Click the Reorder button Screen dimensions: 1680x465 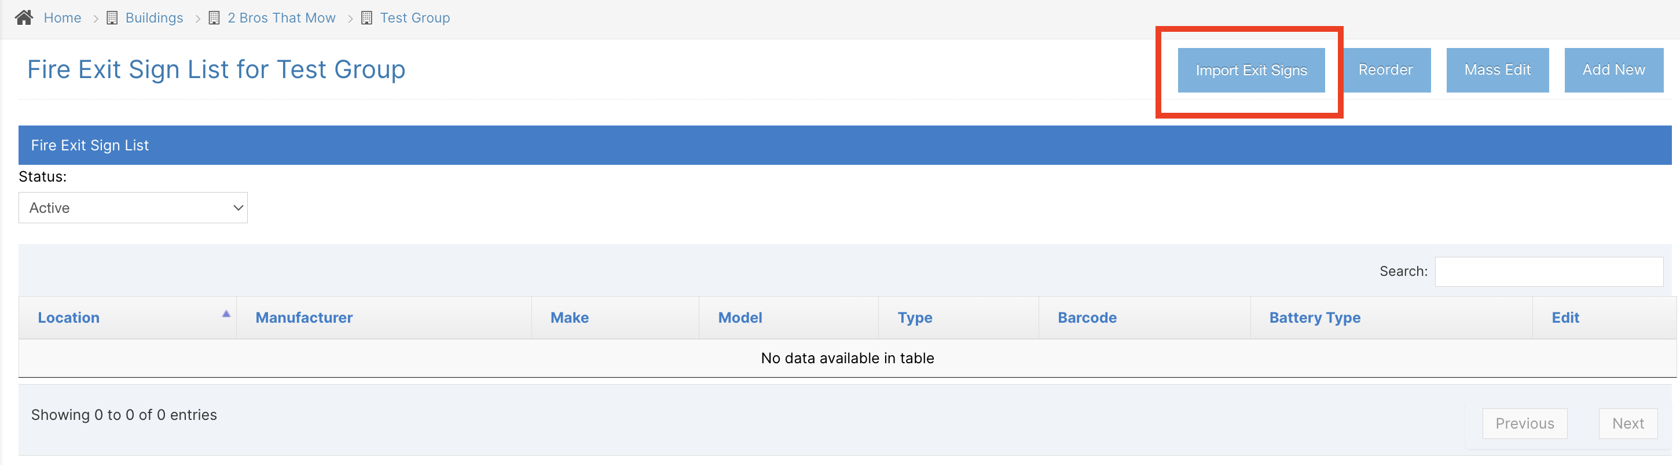pyautogui.click(x=1385, y=69)
